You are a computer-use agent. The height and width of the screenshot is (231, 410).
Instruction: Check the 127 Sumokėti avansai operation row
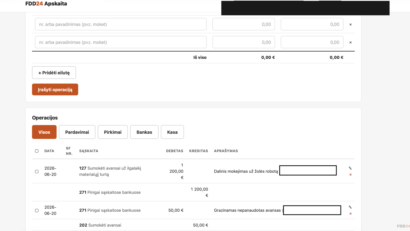click(37, 171)
